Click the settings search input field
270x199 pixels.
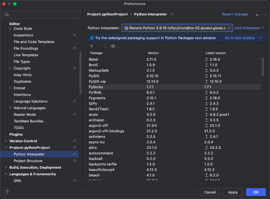coord(41,15)
